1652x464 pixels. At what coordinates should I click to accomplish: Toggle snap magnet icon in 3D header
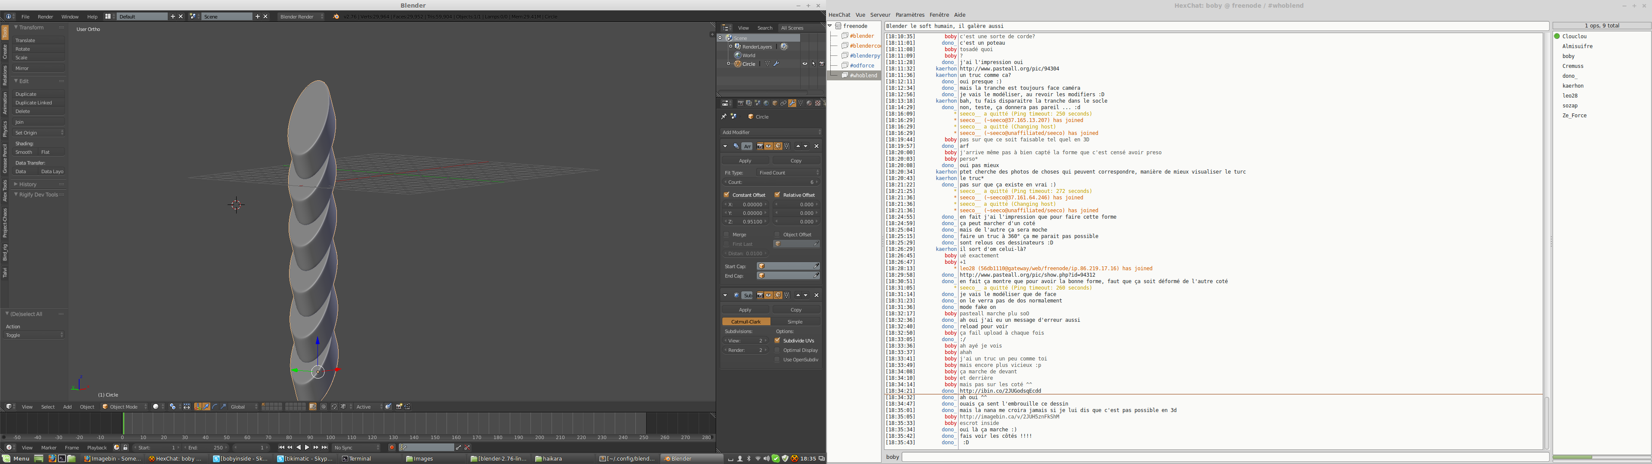(x=334, y=406)
